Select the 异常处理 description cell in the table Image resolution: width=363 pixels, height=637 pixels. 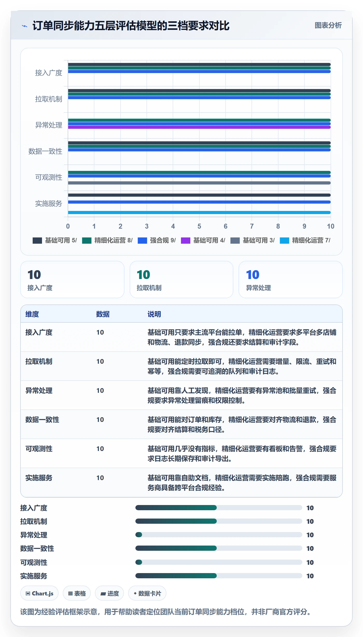tap(242, 395)
